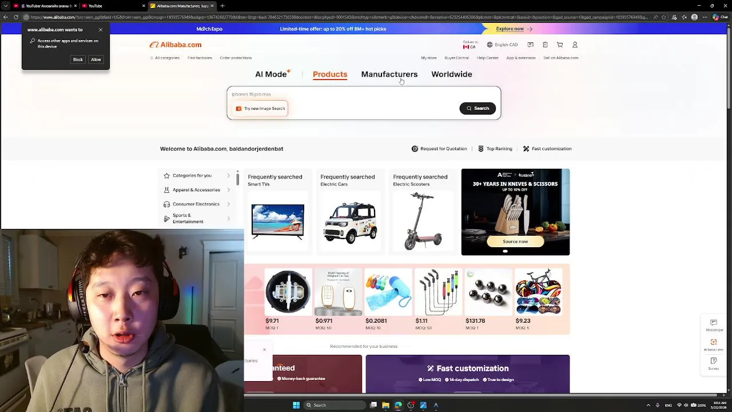Open Top Ranking
The height and width of the screenshot is (412, 732).
point(495,149)
